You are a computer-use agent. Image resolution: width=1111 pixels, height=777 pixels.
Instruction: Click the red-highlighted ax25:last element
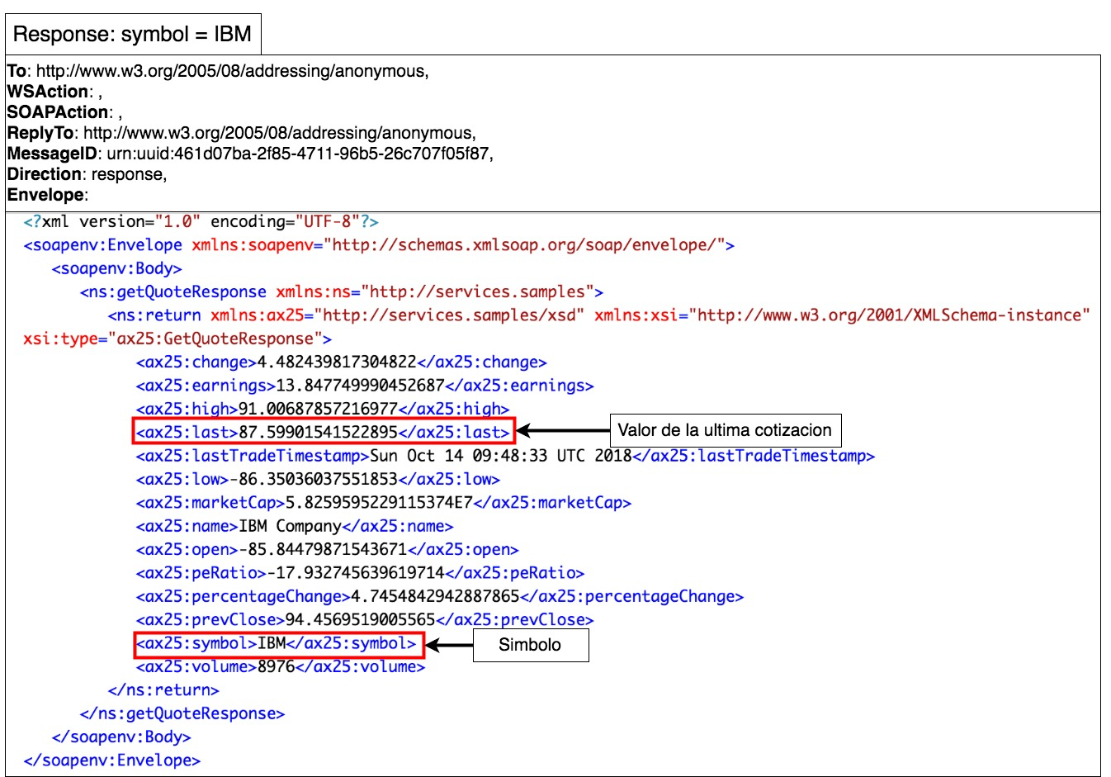coord(323,432)
